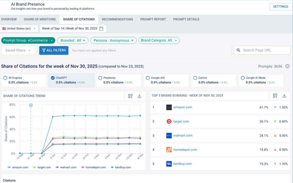
Task: Toggle bestbuy.com series in chart legend
Action: point(121,167)
